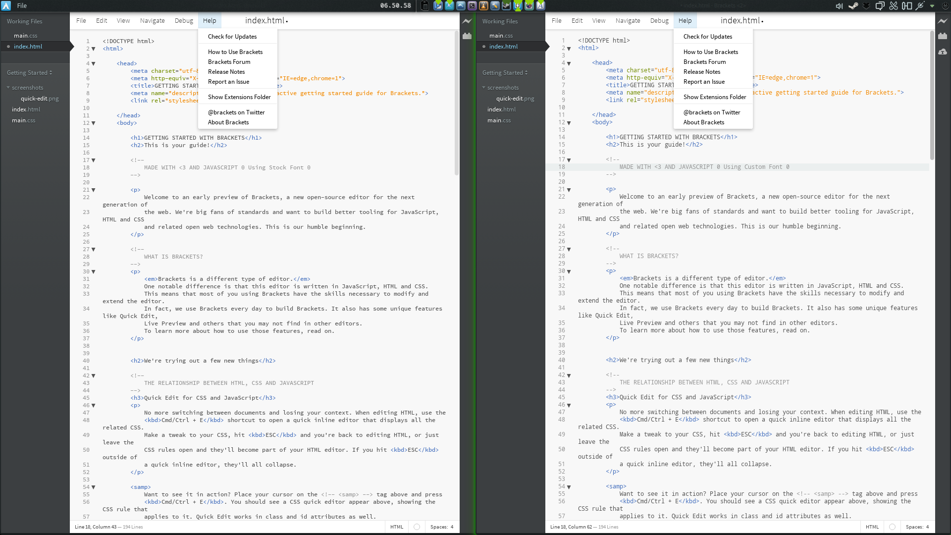Open the HTML language mode dropdown in the right status bar
This screenshot has width=951, height=535.
872,527
